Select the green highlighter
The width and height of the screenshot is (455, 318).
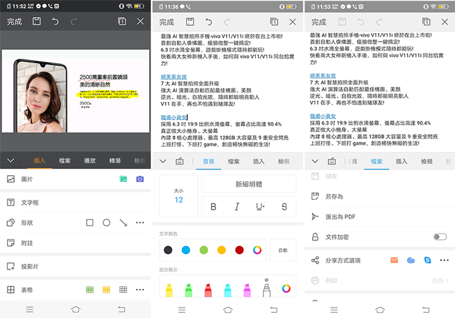(188, 290)
